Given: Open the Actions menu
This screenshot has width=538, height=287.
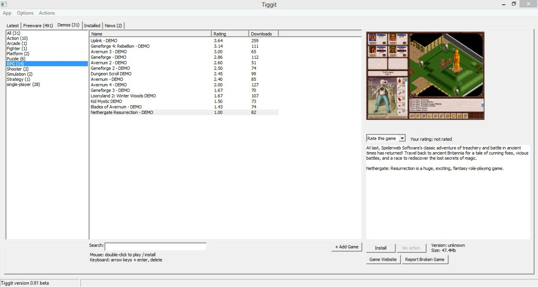Looking at the screenshot, I should tap(47, 13).
